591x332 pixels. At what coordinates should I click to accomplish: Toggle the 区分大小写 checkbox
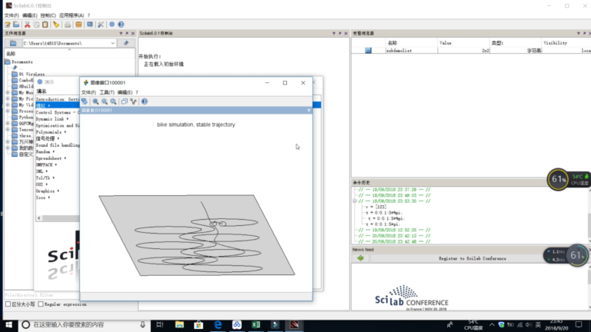tap(8, 304)
